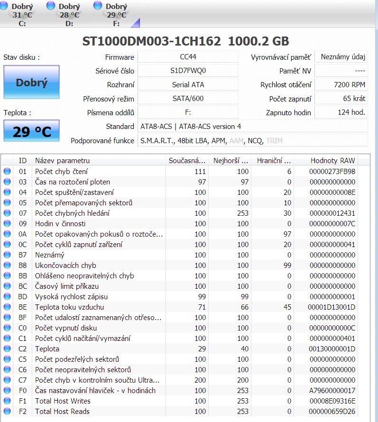Click the NV cache field showing ----
This screenshot has width=378, height=422.
tap(341, 71)
